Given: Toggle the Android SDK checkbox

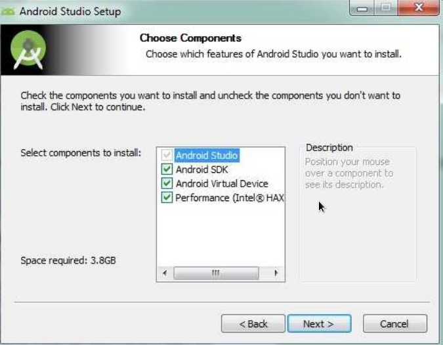Looking at the screenshot, I should 167,169.
